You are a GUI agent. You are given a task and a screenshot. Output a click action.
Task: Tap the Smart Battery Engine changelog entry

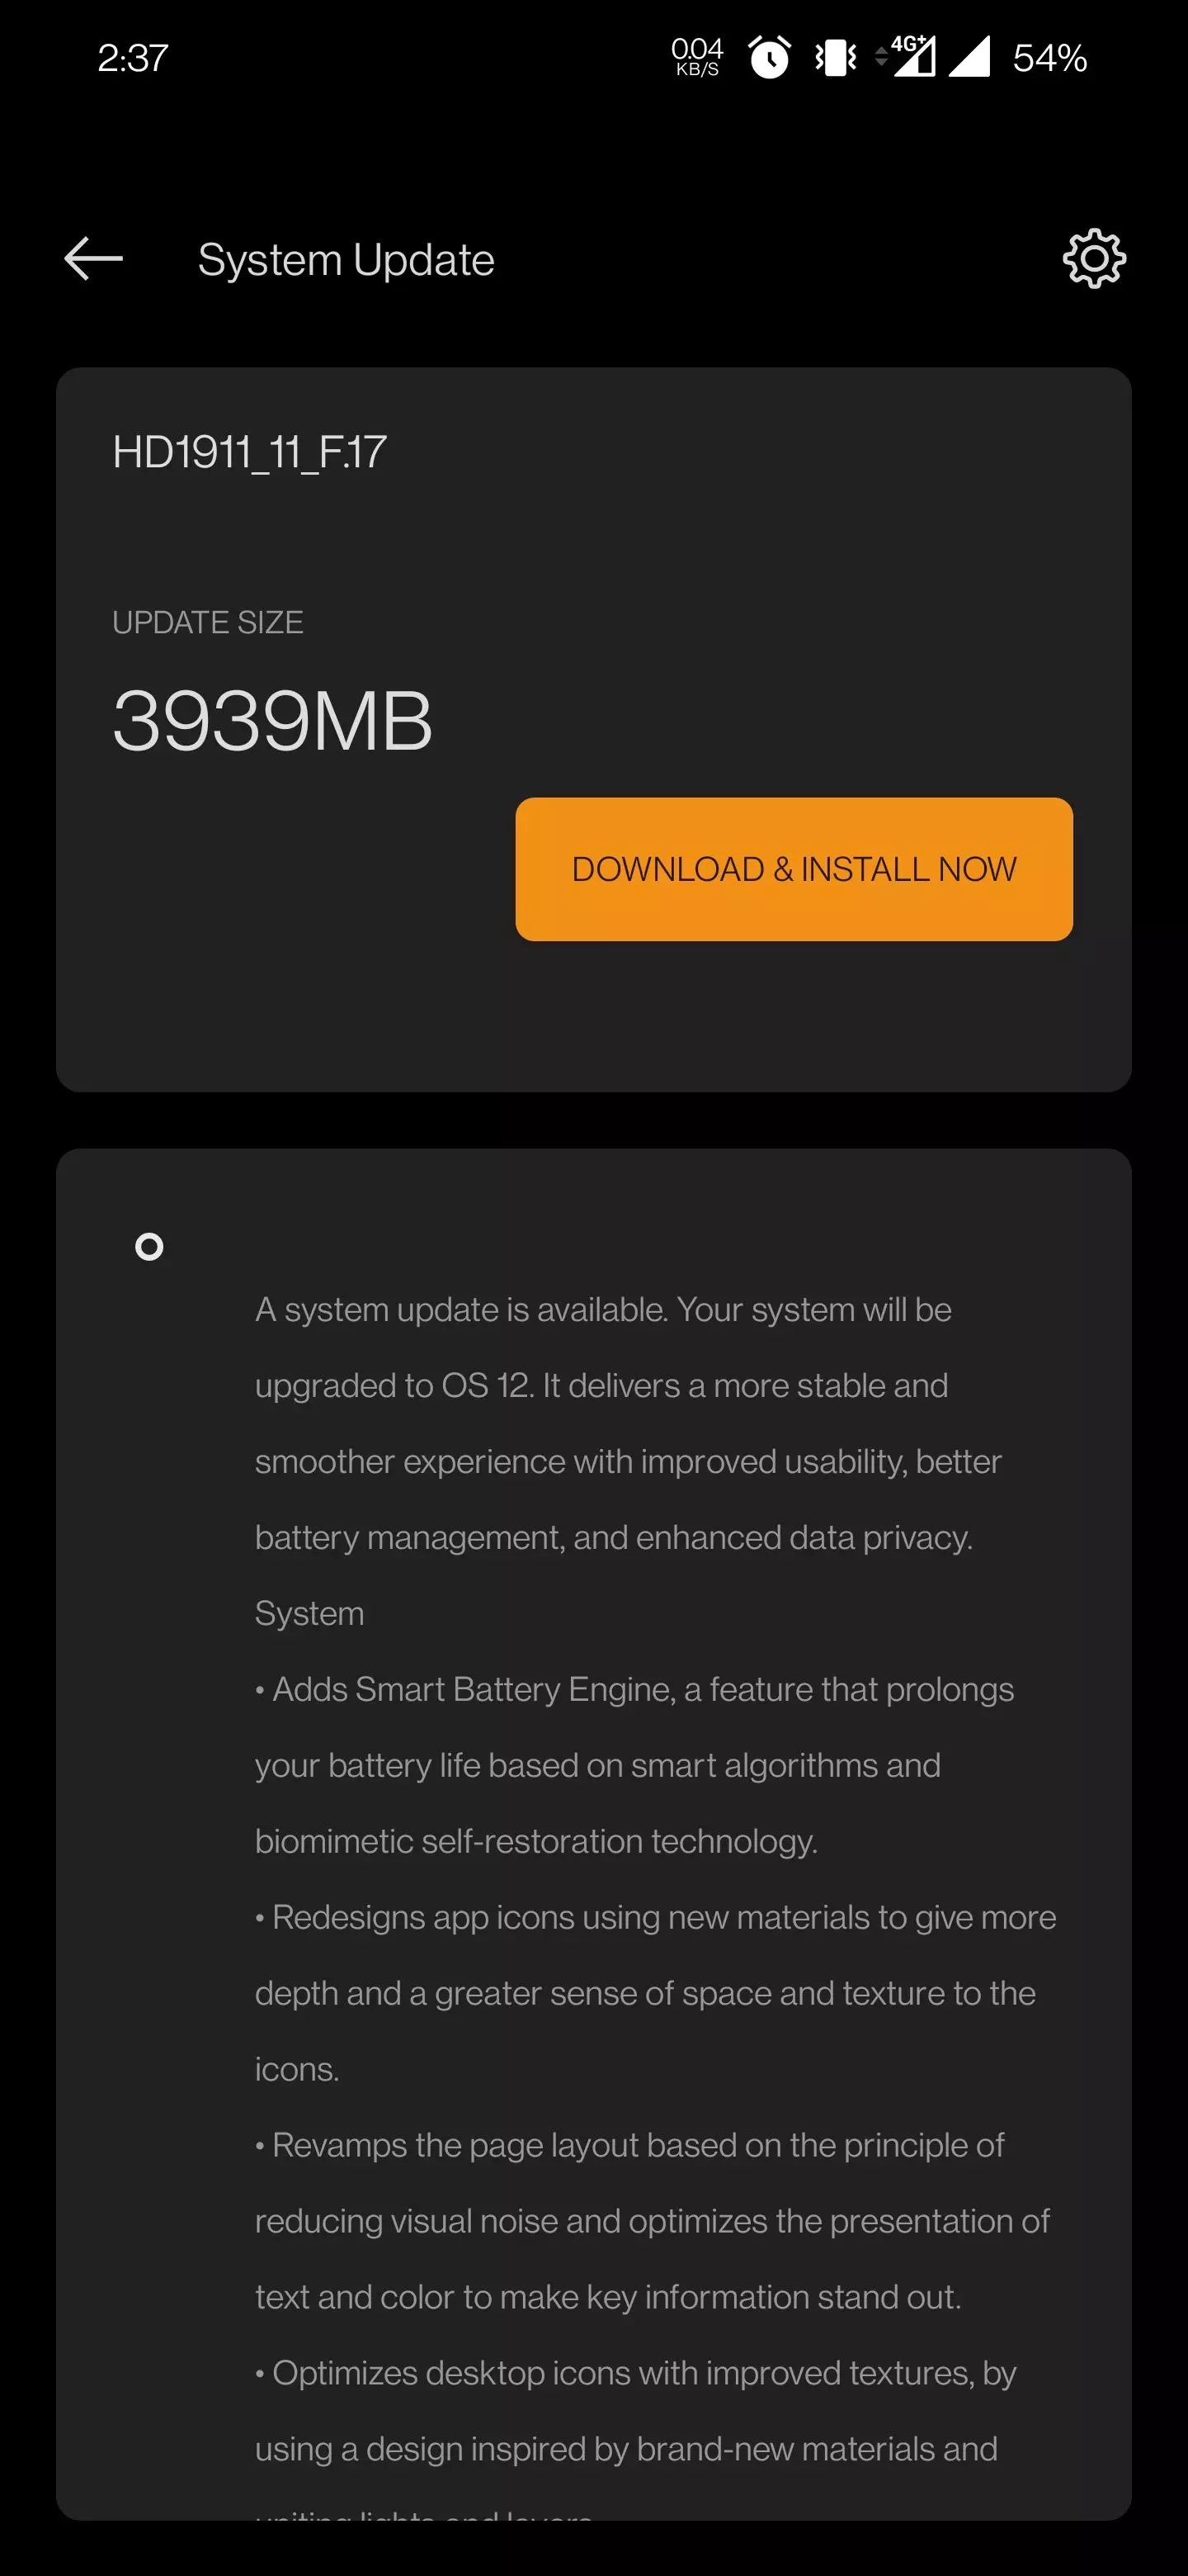(x=634, y=1765)
